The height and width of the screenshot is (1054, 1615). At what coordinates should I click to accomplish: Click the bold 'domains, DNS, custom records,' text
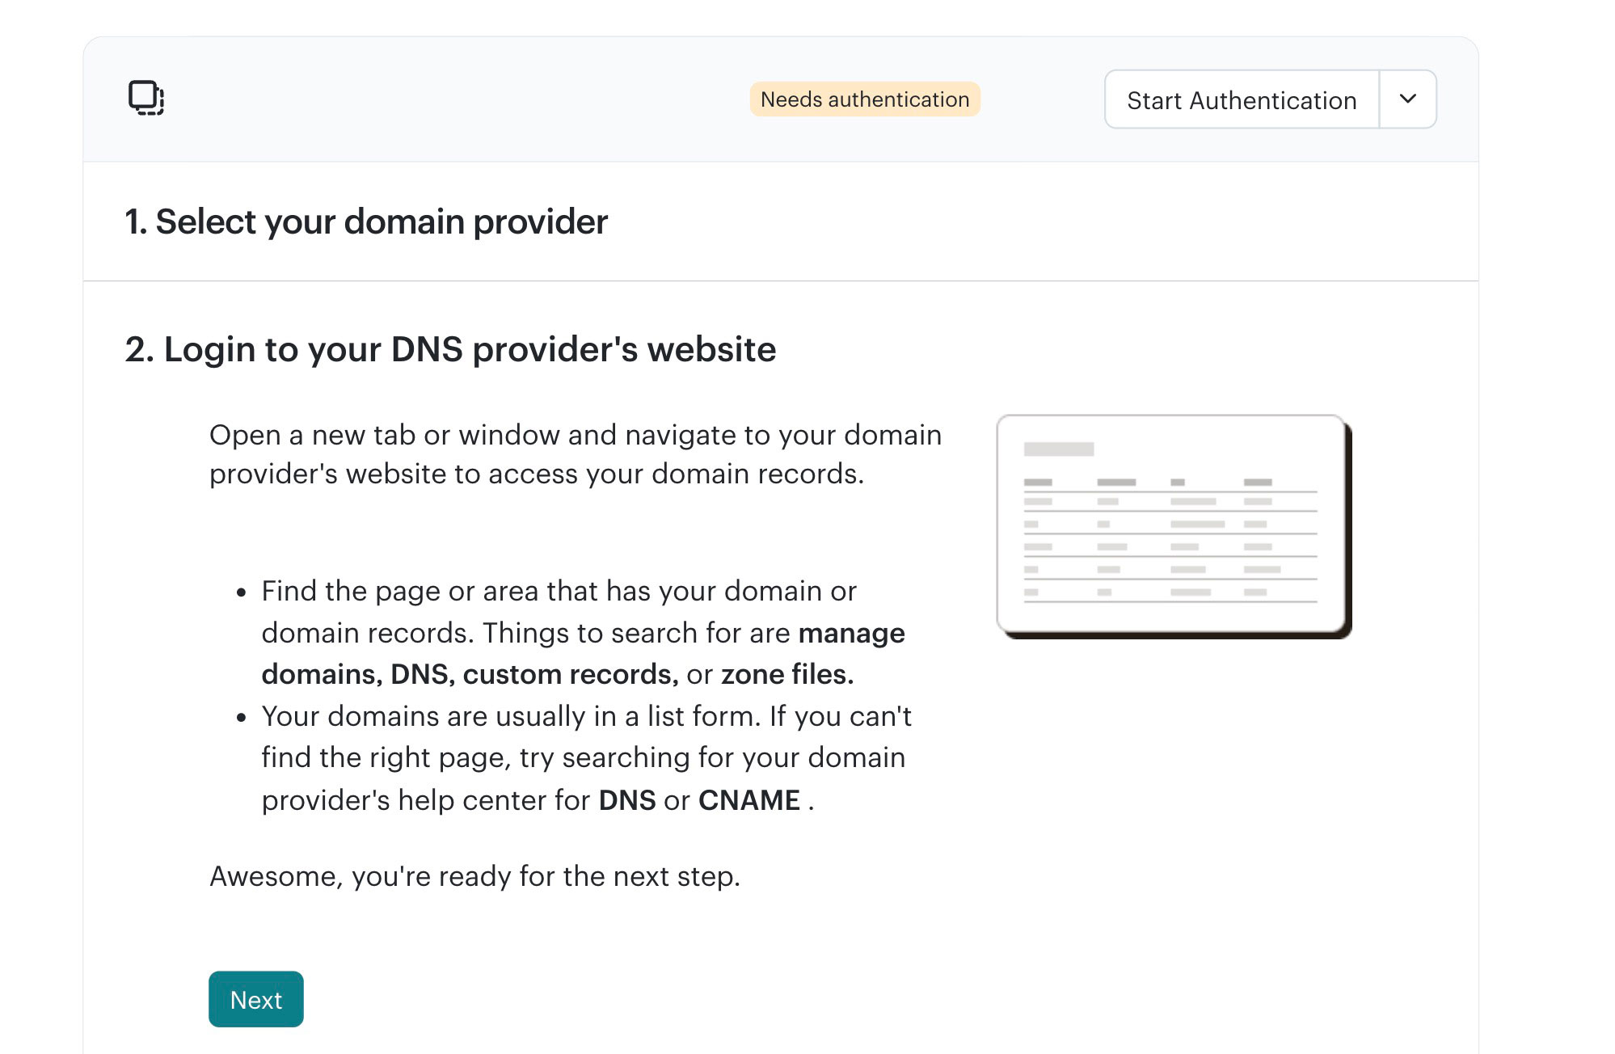[x=470, y=674]
